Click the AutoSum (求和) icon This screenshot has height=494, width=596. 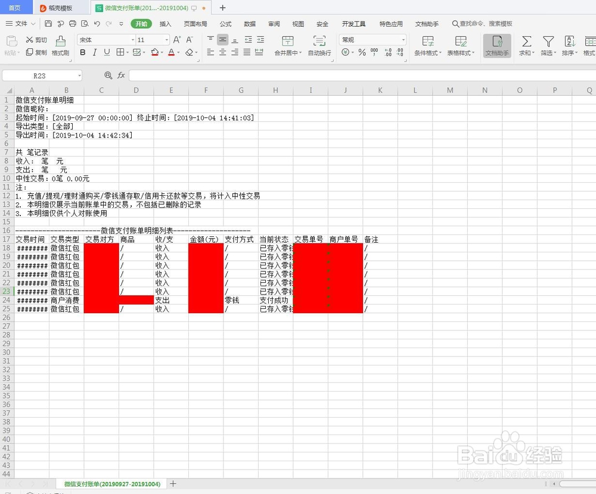pos(526,41)
